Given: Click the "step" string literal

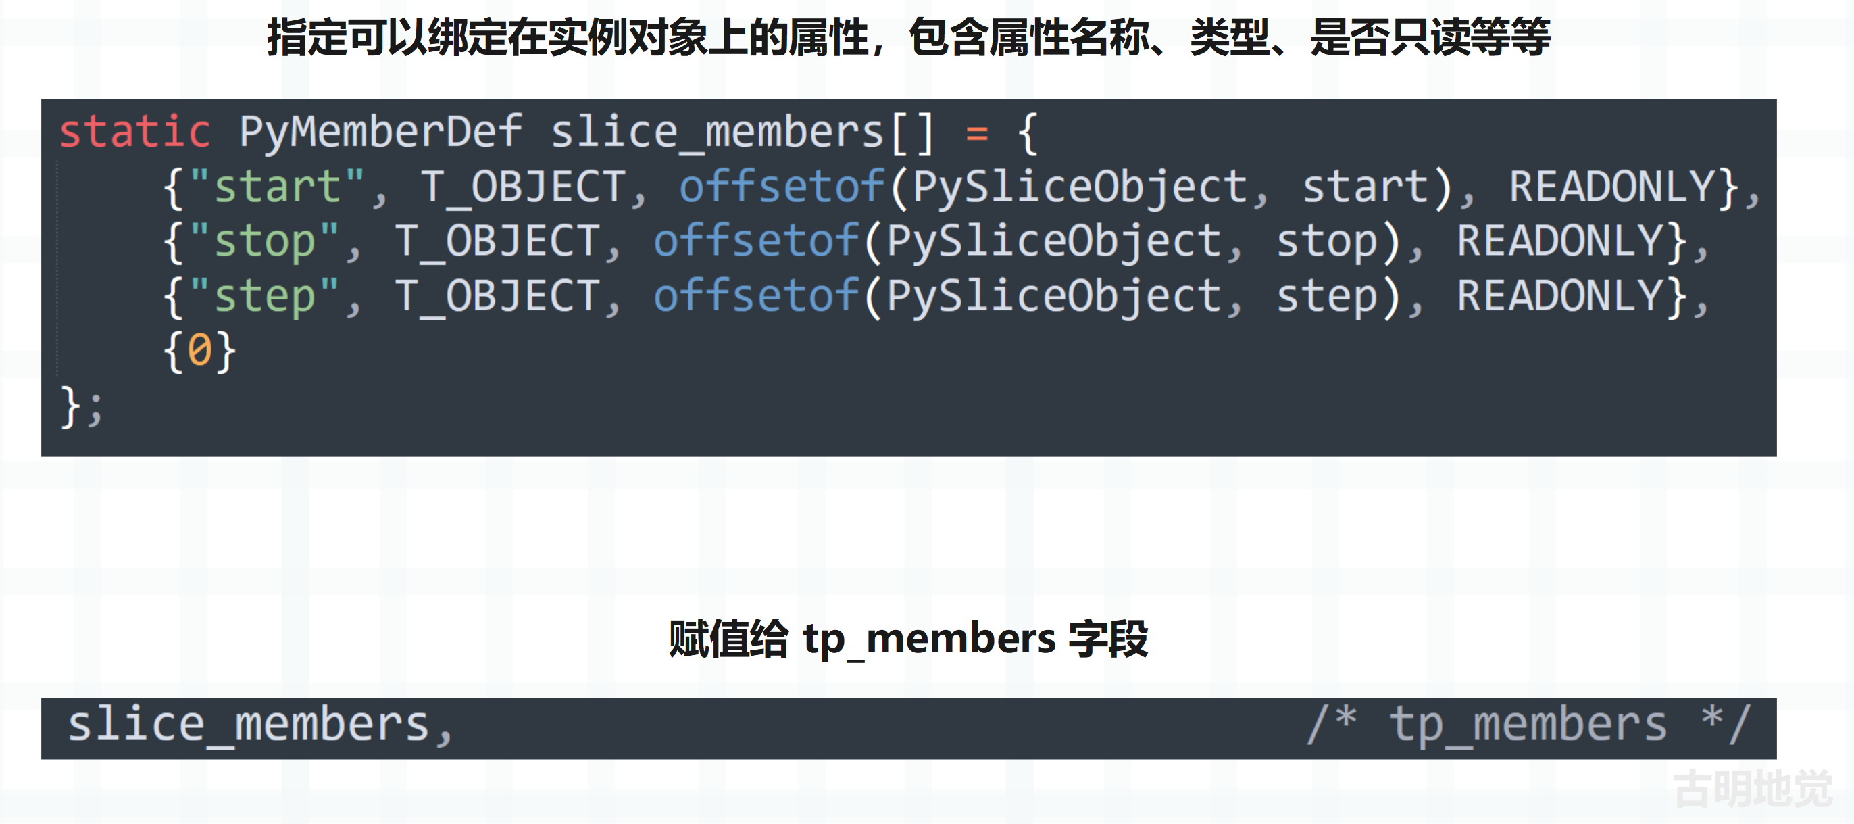Looking at the screenshot, I should (x=265, y=297).
